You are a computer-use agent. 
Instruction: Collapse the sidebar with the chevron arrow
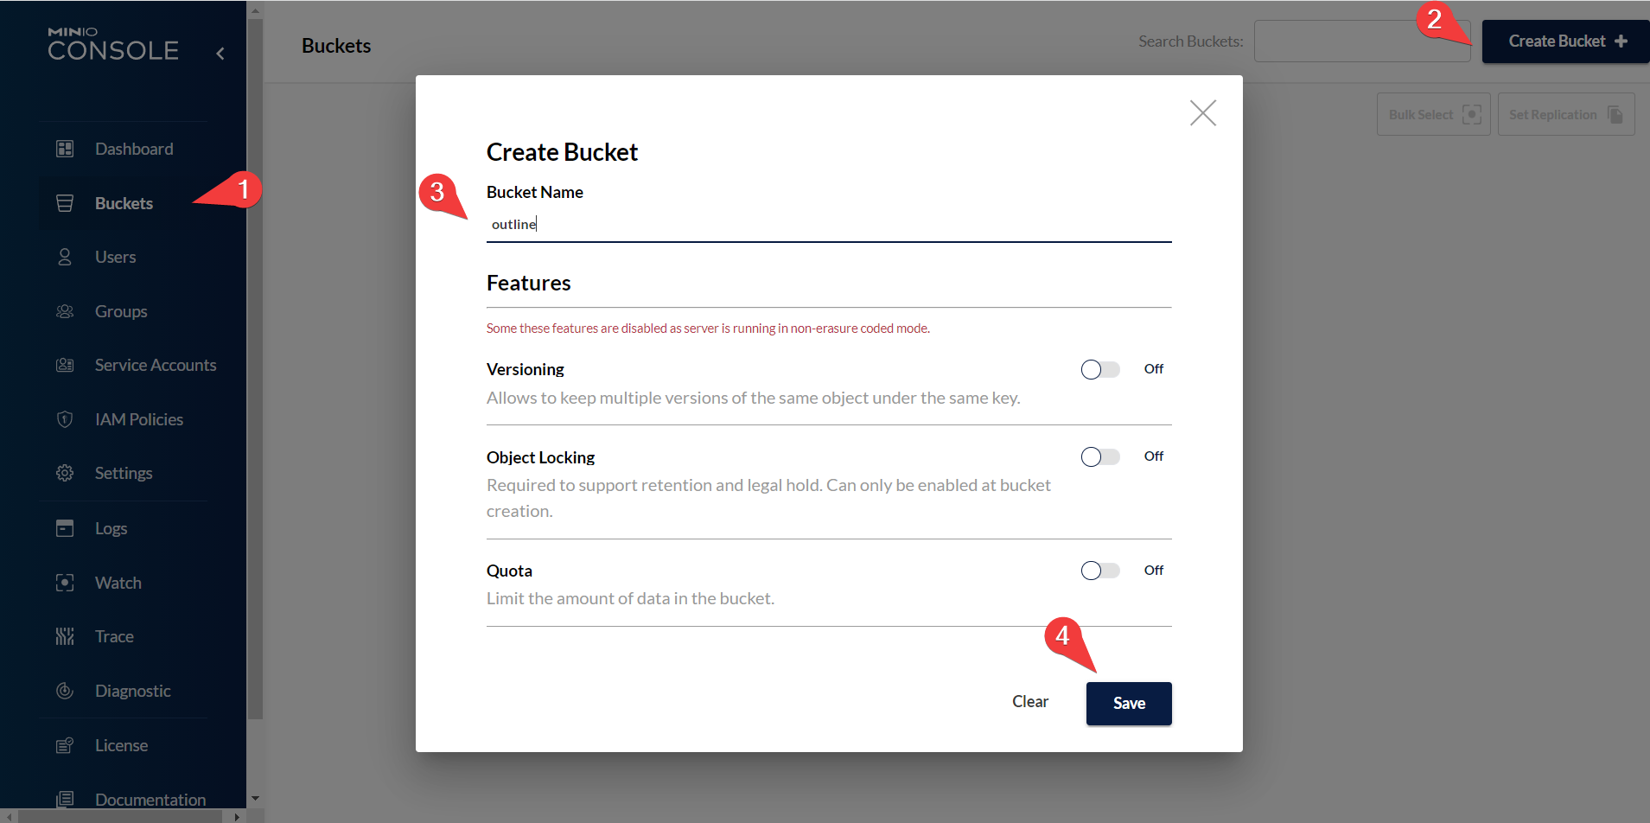coord(220,54)
